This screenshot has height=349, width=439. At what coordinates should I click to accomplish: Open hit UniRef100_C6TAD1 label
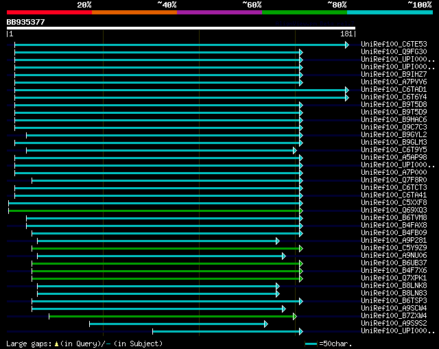[x=394, y=90]
